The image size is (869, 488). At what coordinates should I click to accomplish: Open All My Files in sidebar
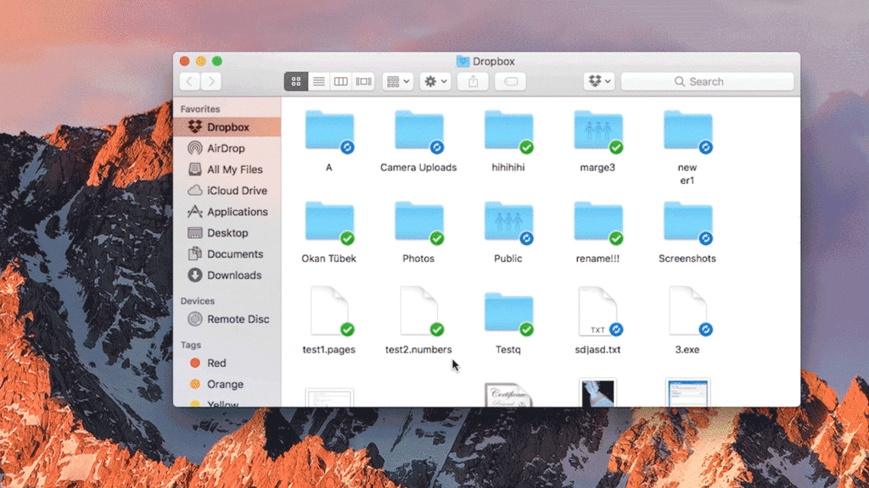pos(227,169)
